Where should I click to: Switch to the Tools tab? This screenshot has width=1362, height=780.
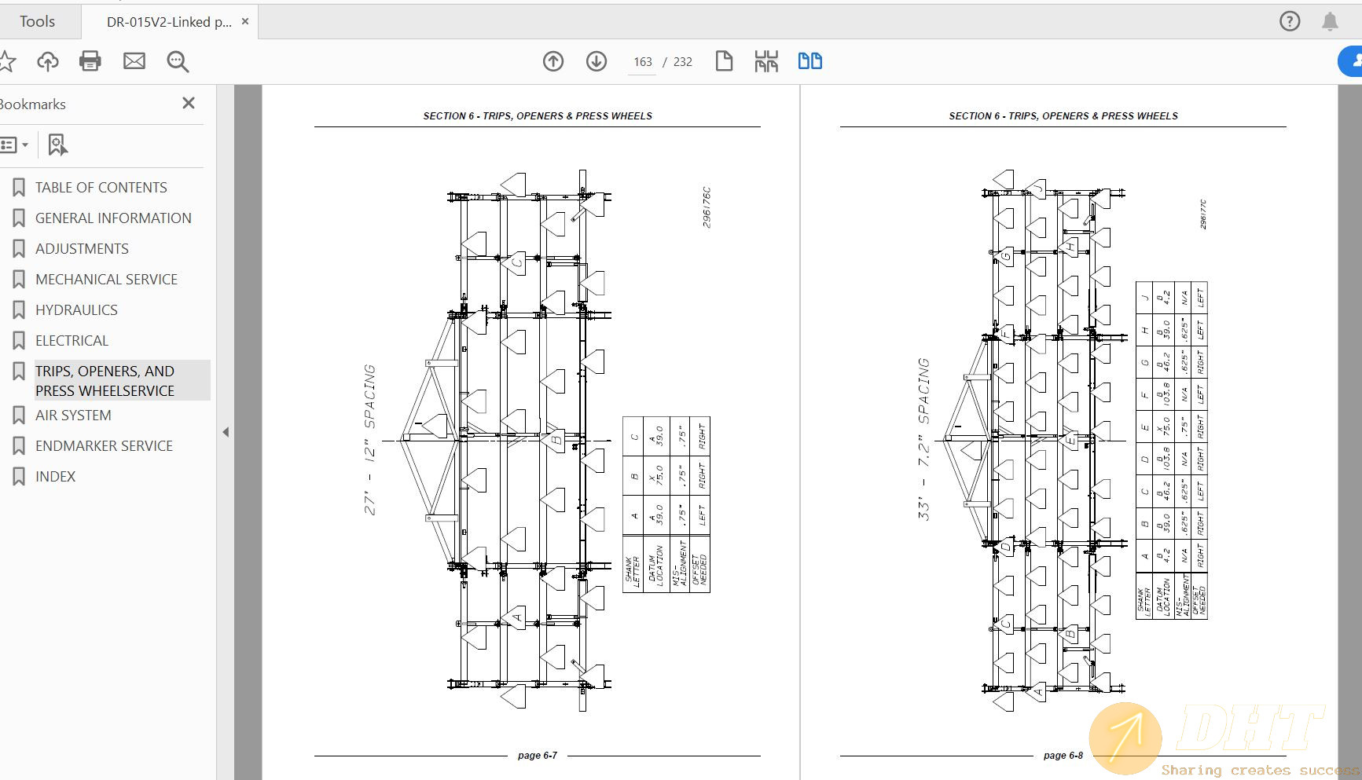(38, 21)
